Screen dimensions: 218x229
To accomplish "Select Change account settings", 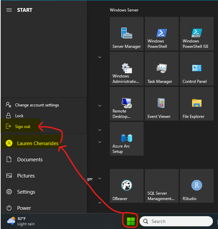I will [x=43, y=105].
